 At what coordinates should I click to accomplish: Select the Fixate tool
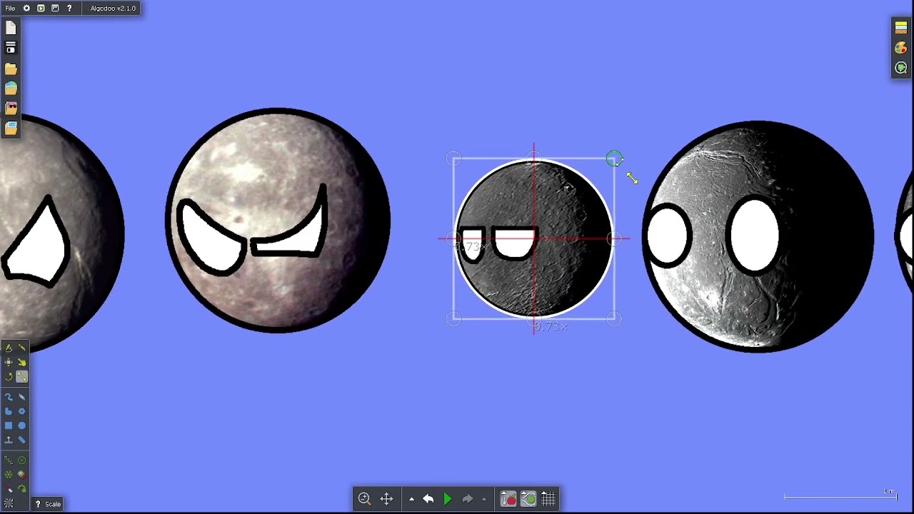(x=22, y=460)
